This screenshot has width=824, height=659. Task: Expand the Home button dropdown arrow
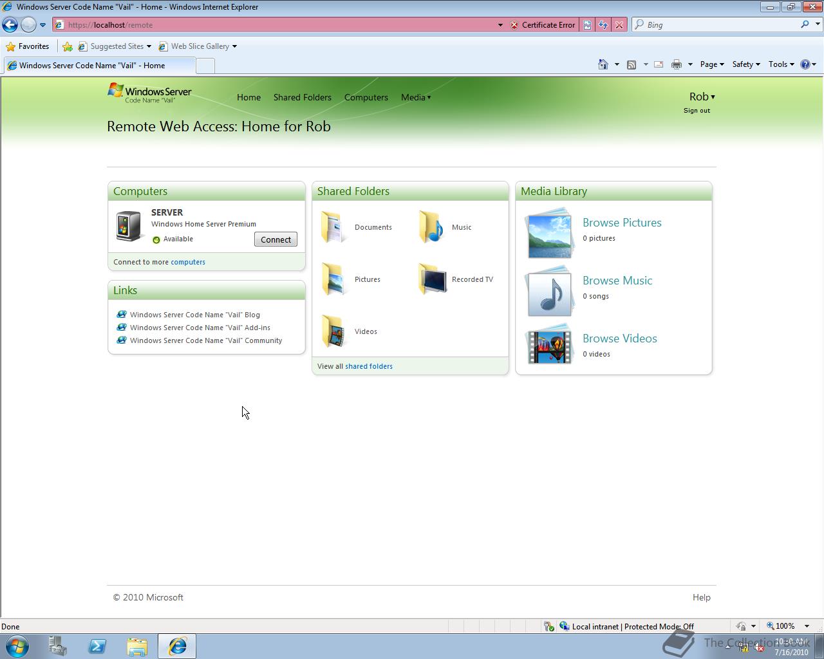[x=617, y=64]
